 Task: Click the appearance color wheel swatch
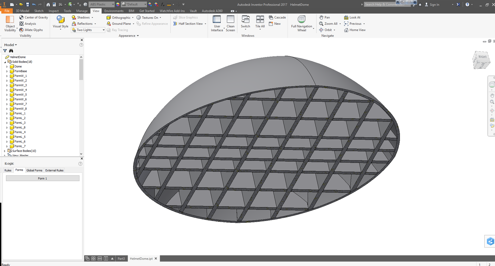118,4
